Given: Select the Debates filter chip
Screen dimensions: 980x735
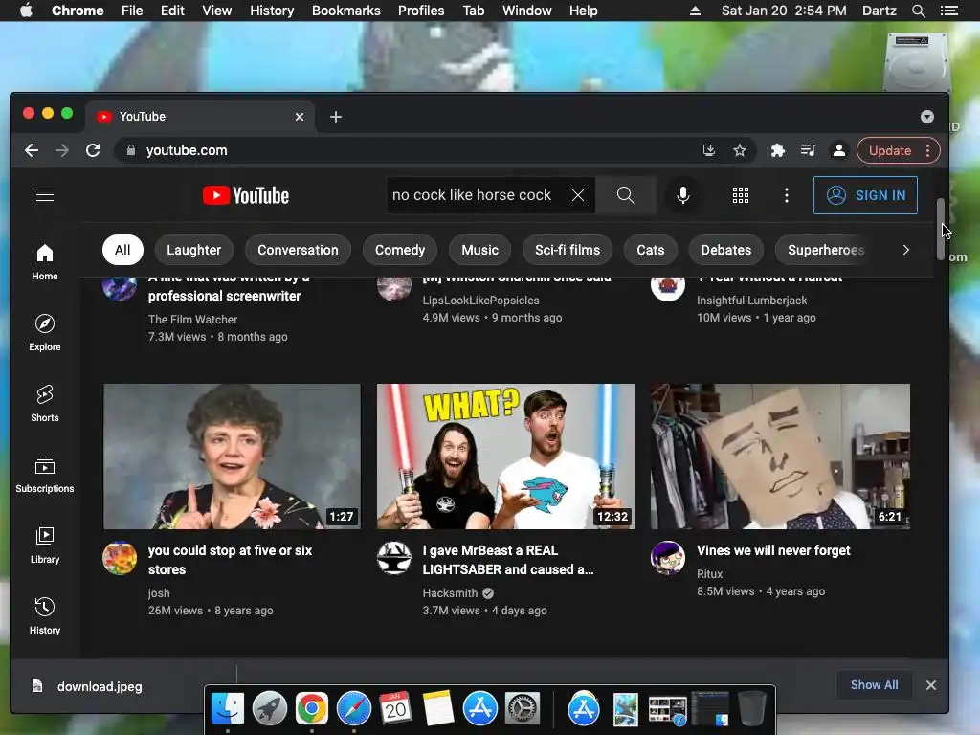Looking at the screenshot, I should (x=726, y=250).
